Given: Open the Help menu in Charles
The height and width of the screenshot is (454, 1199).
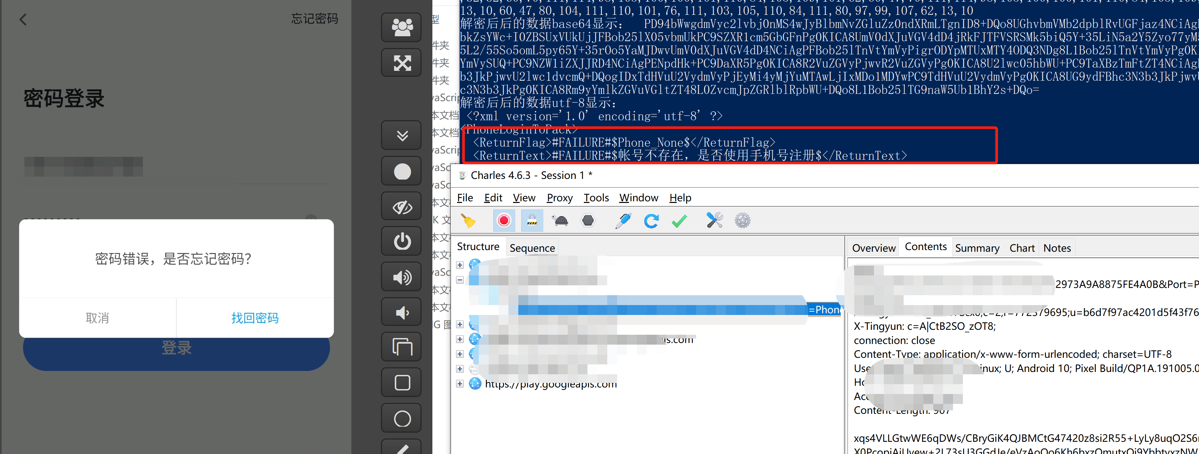Looking at the screenshot, I should 680,197.
